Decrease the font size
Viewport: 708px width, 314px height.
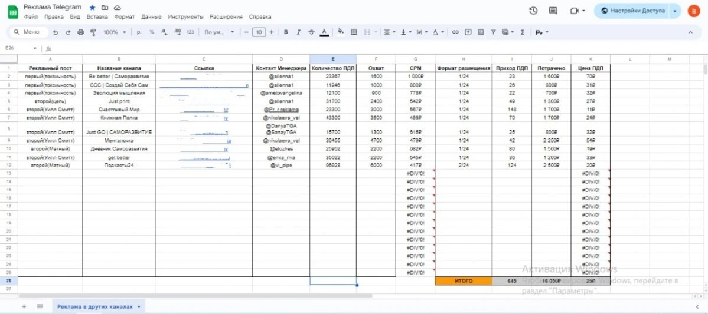pyautogui.click(x=247, y=32)
